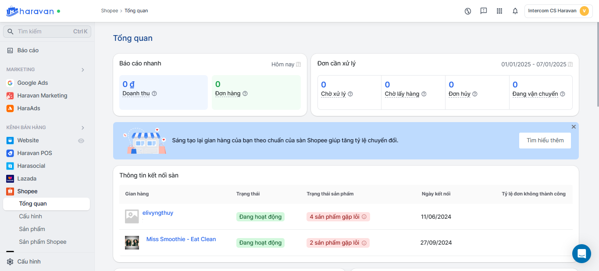Click the Tìm kiếm search field

(44, 32)
